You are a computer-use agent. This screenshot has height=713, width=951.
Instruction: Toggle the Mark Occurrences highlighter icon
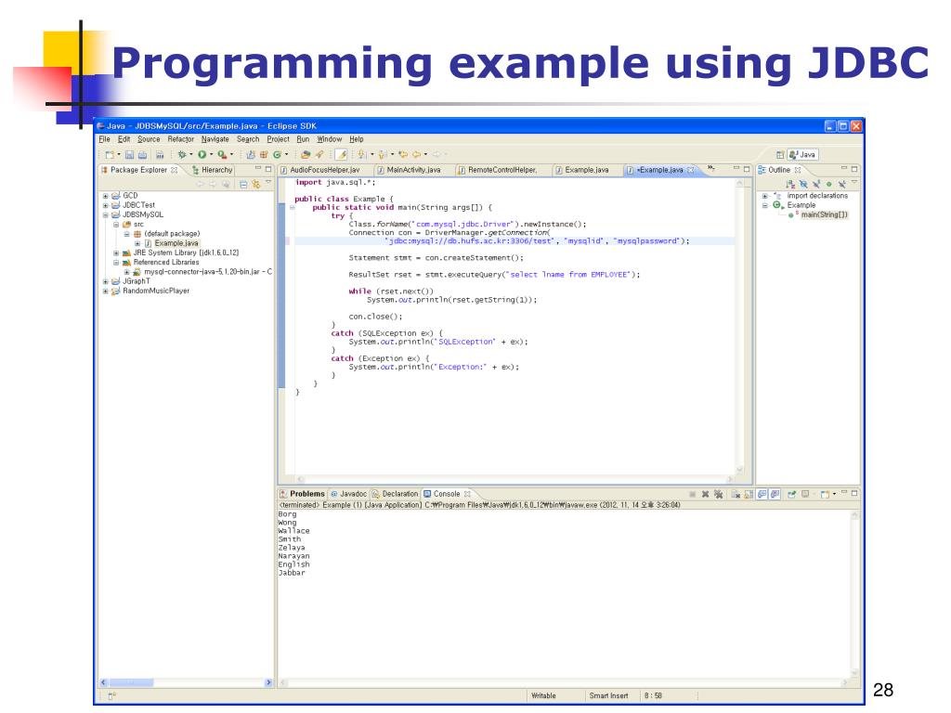(x=341, y=155)
